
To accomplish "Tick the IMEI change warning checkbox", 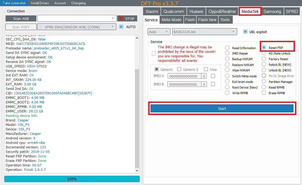I will pos(154,53).
